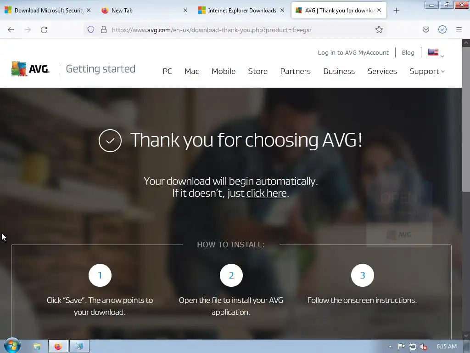Switch to Internet Explorer Downloads tab
This screenshot has width=470, height=353.
(x=241, y=11)
